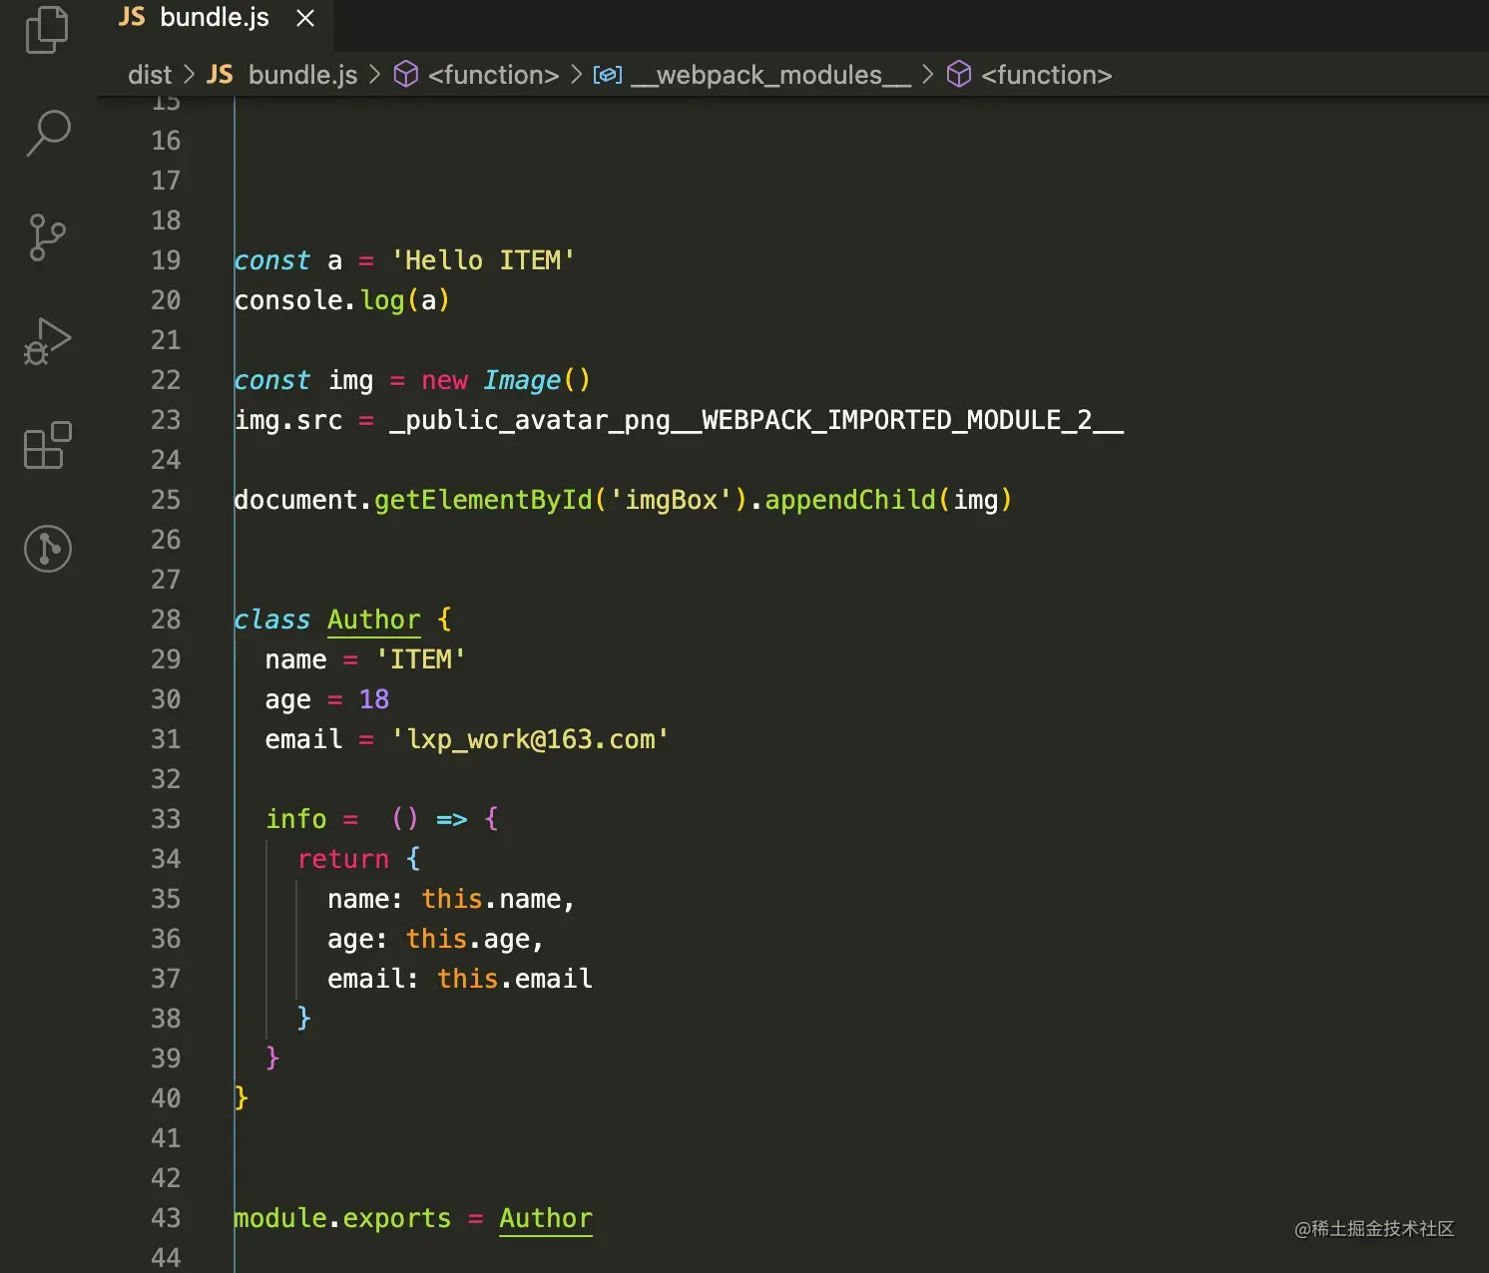Click the info property on line 33
This screenshot has height=1273, width=1489.
[296, 819]
